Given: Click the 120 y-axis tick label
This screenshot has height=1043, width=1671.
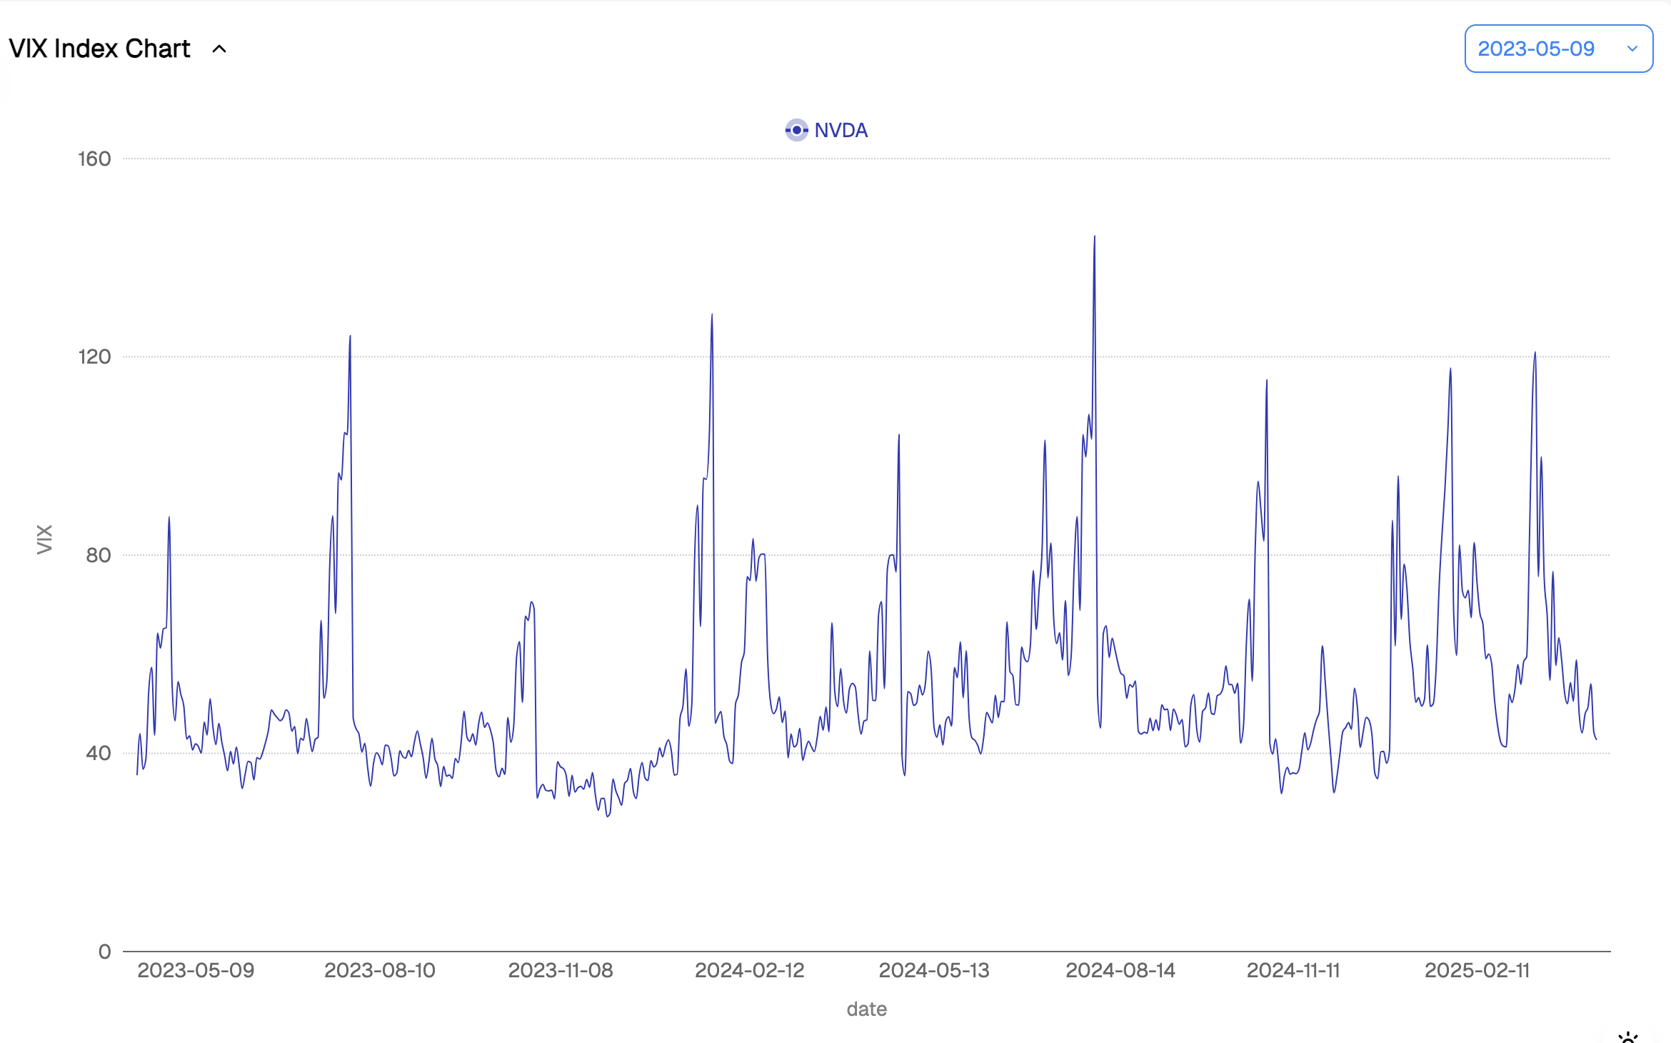Looking at the screenshot, I should click(94, 356).
